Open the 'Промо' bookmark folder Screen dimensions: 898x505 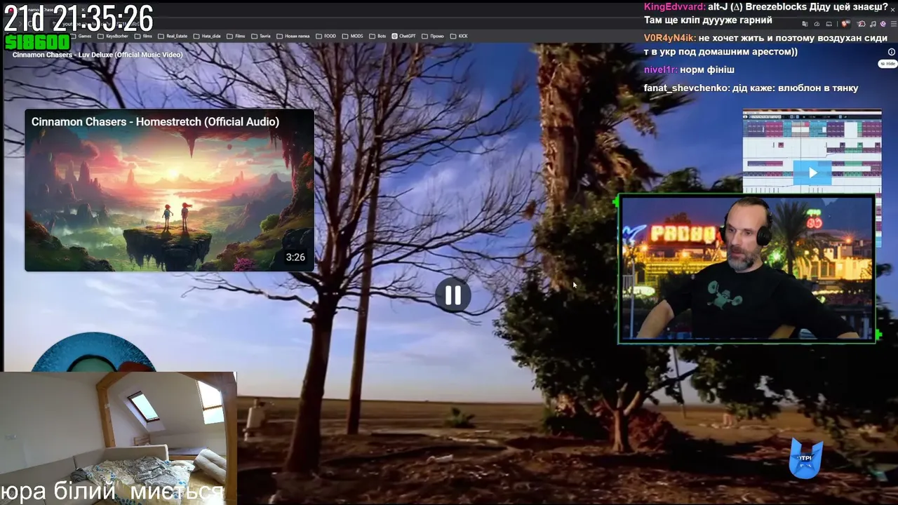(x=434, y=36)
